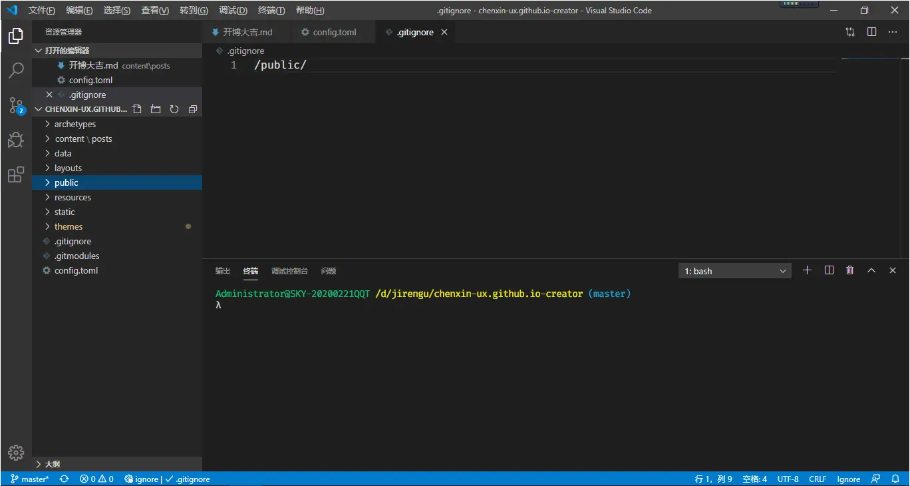Switch to the 开博大吉.md editor tab
This screenshot has height=486, width=910.
point(247,32)
